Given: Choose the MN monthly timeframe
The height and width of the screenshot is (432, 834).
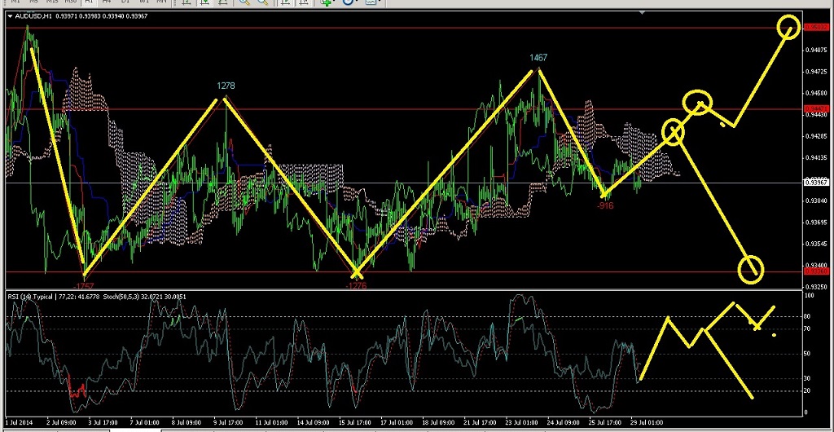Looking at the screenshot, I should (x=162, y=2).
